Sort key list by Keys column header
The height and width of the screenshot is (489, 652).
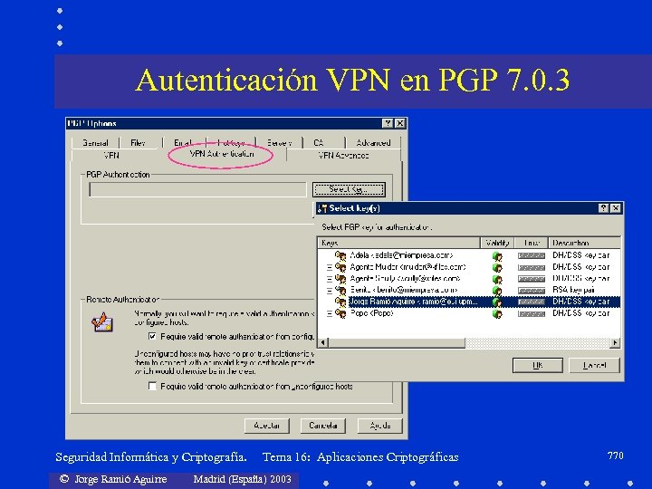pyautogui.click(x=398, y=243)
